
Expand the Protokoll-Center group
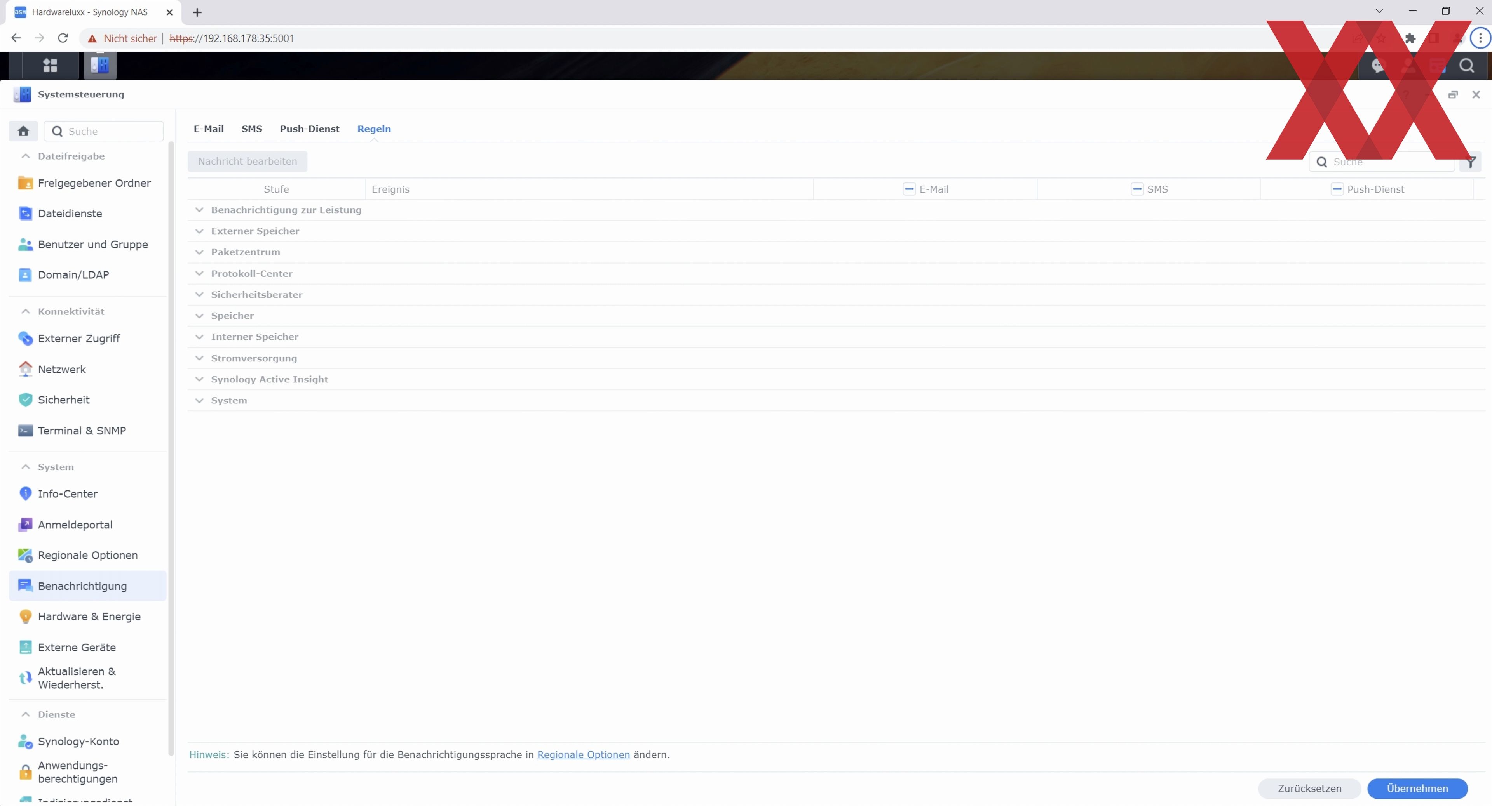199,274
